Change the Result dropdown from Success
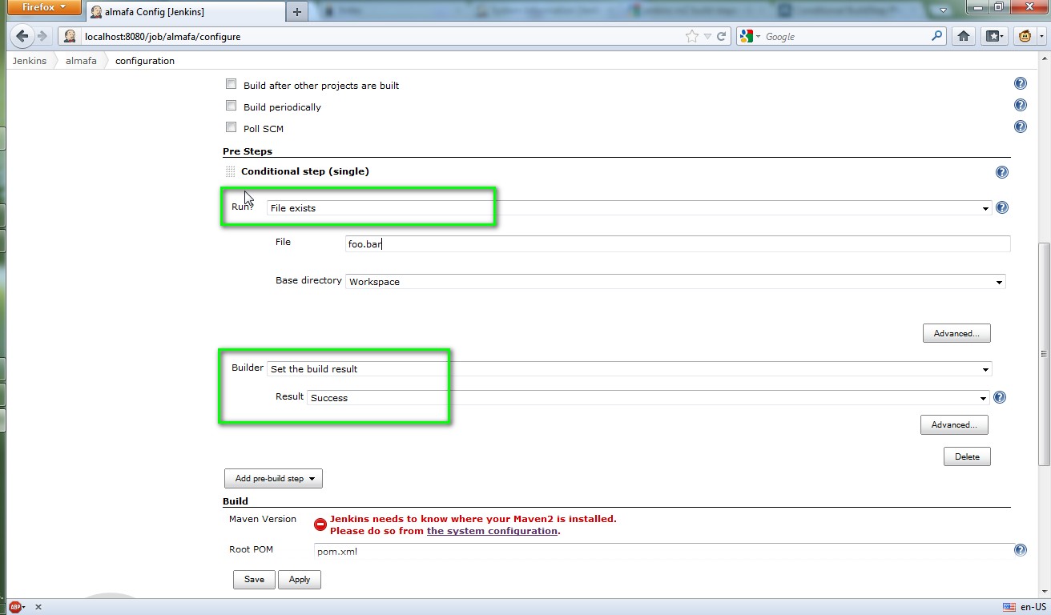1051x615 pixels. click(983, 397)
